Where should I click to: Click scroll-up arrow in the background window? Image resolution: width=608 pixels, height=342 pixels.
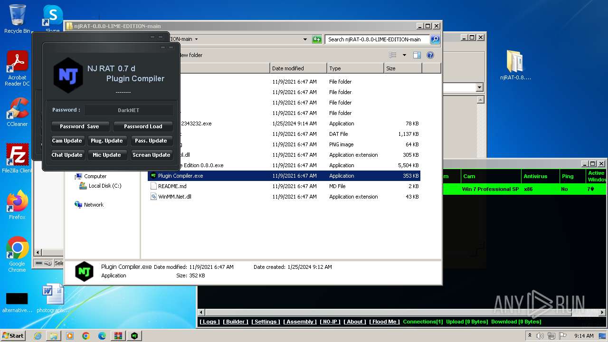pyautogui.click(x=481, y=100)
